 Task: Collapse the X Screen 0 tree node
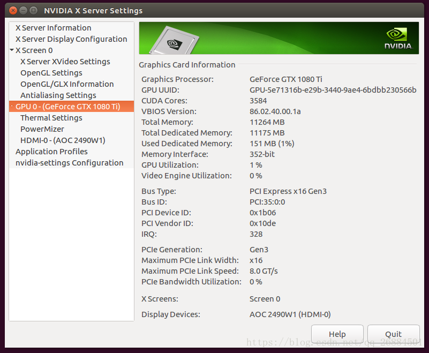pyautogui.click(x=12, y=50)
